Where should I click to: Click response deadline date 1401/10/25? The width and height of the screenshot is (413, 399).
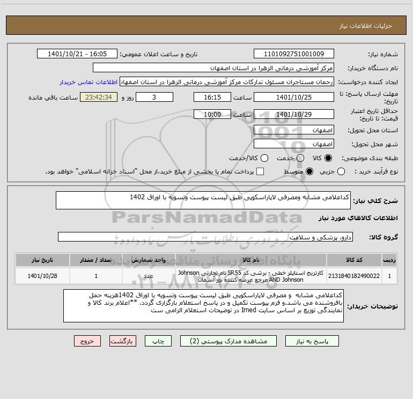coord(294,97)
